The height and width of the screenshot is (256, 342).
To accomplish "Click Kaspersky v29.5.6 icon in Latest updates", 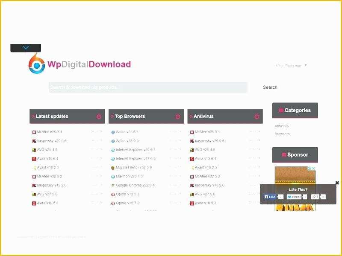I will (34, 141).
